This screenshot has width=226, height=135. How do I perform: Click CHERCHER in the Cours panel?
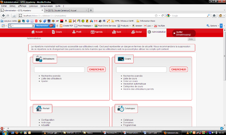(179, 69)
